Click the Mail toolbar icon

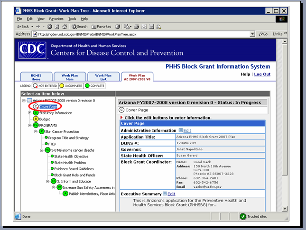coord(127,27)
